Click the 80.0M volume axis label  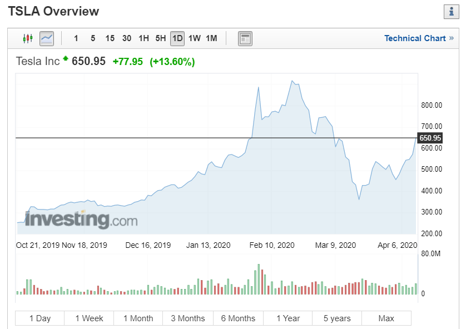430,254
